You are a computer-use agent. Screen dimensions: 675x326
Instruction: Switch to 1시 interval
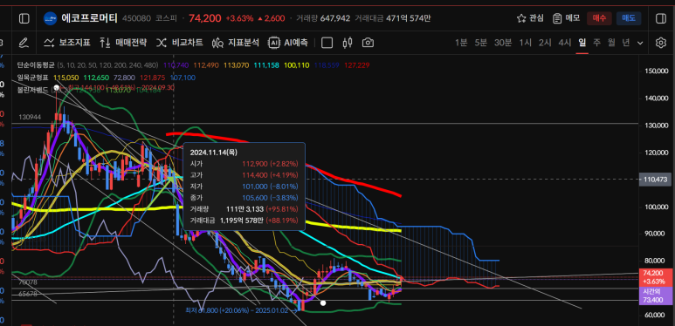525,43
